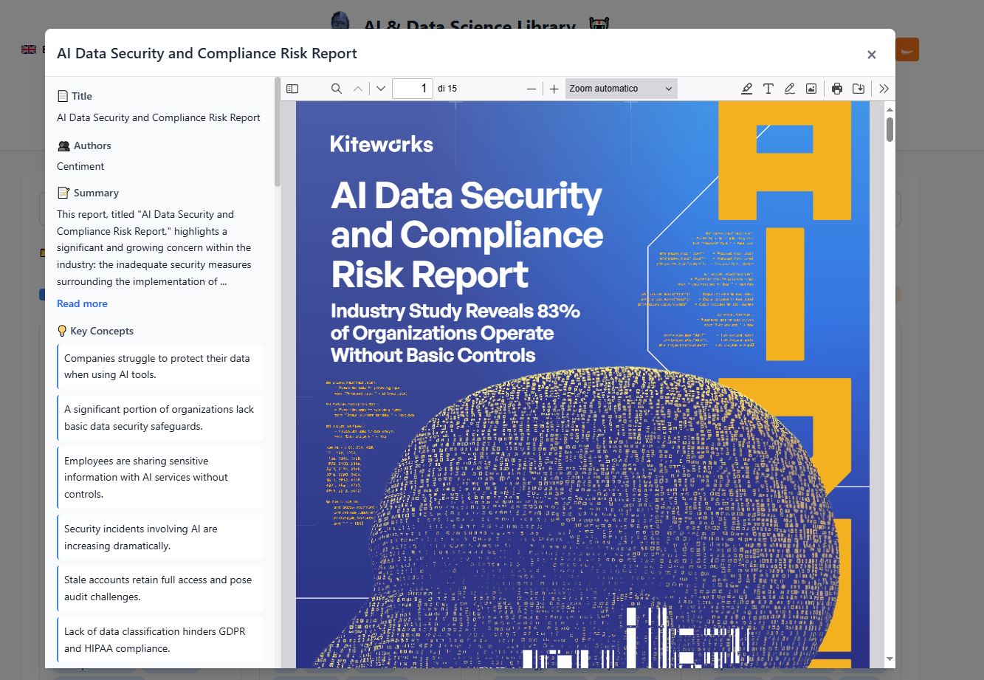Screen dimensions: 984x680
Task: Zoom in using the plus button
Action: pos(554,88)
